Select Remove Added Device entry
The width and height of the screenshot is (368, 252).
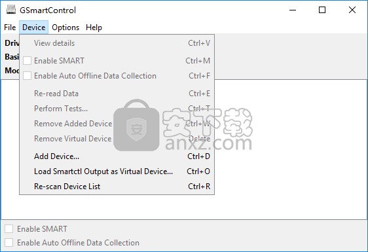117,124
